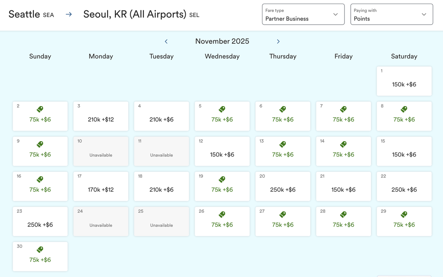443x277 pixels.
Task: Click the tag icon on November 19
Action: coord(222,179)
